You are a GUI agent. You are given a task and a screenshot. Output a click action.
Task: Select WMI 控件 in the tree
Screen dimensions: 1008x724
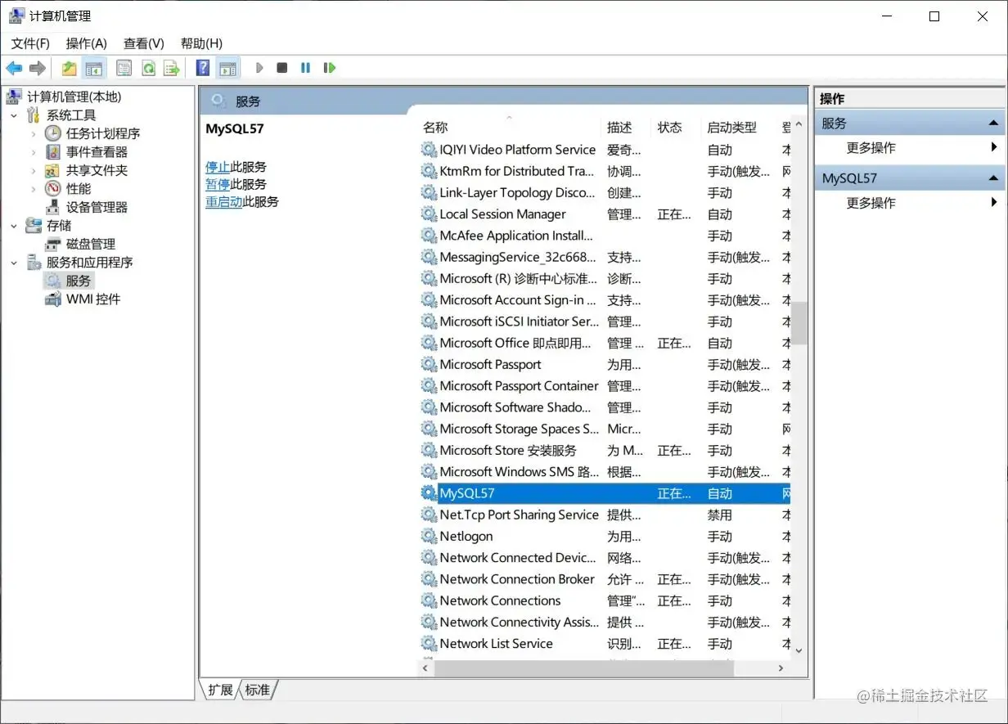93,299
